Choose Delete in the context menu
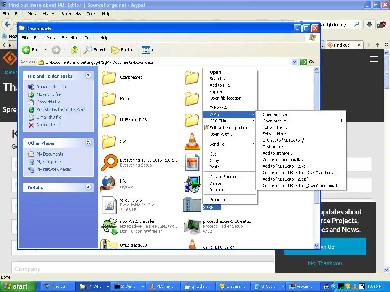390x292 pixels. [230, 183]
